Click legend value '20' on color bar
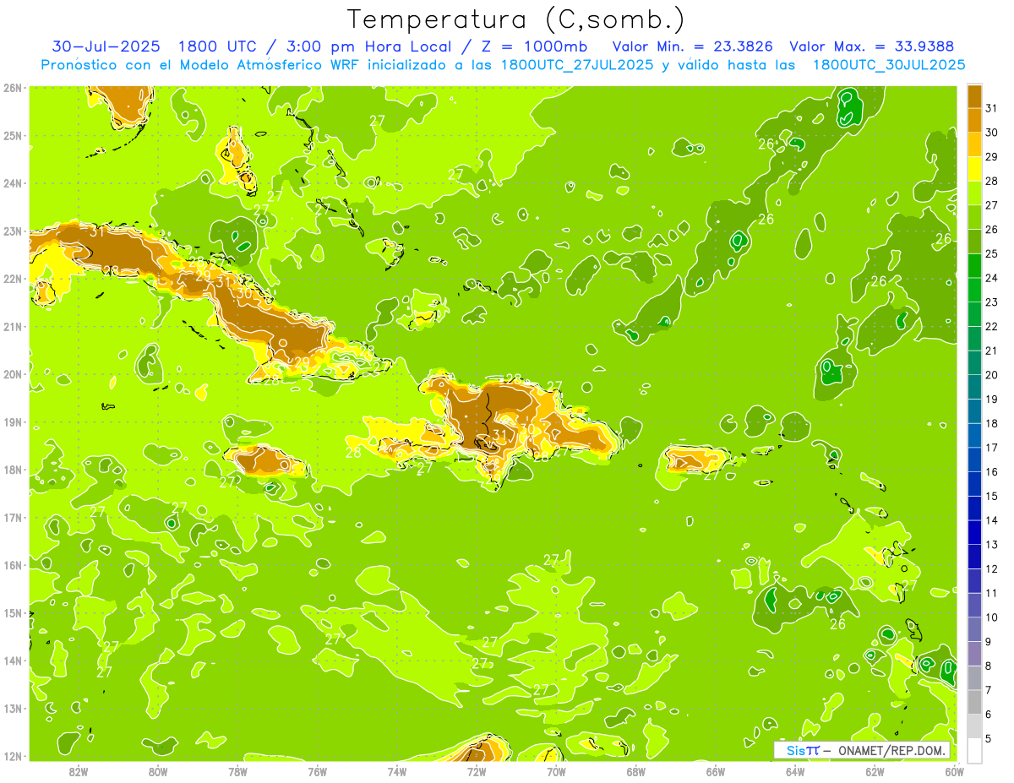Viewport: 1014px width, 783px height. (991, 375)
